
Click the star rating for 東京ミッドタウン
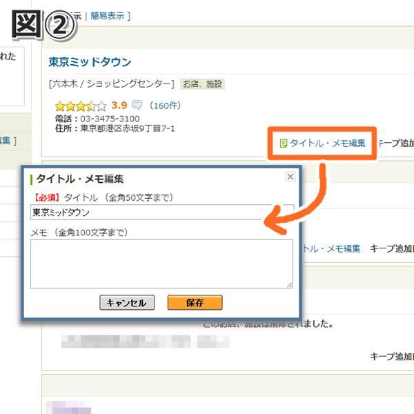[x=81, y=106]
